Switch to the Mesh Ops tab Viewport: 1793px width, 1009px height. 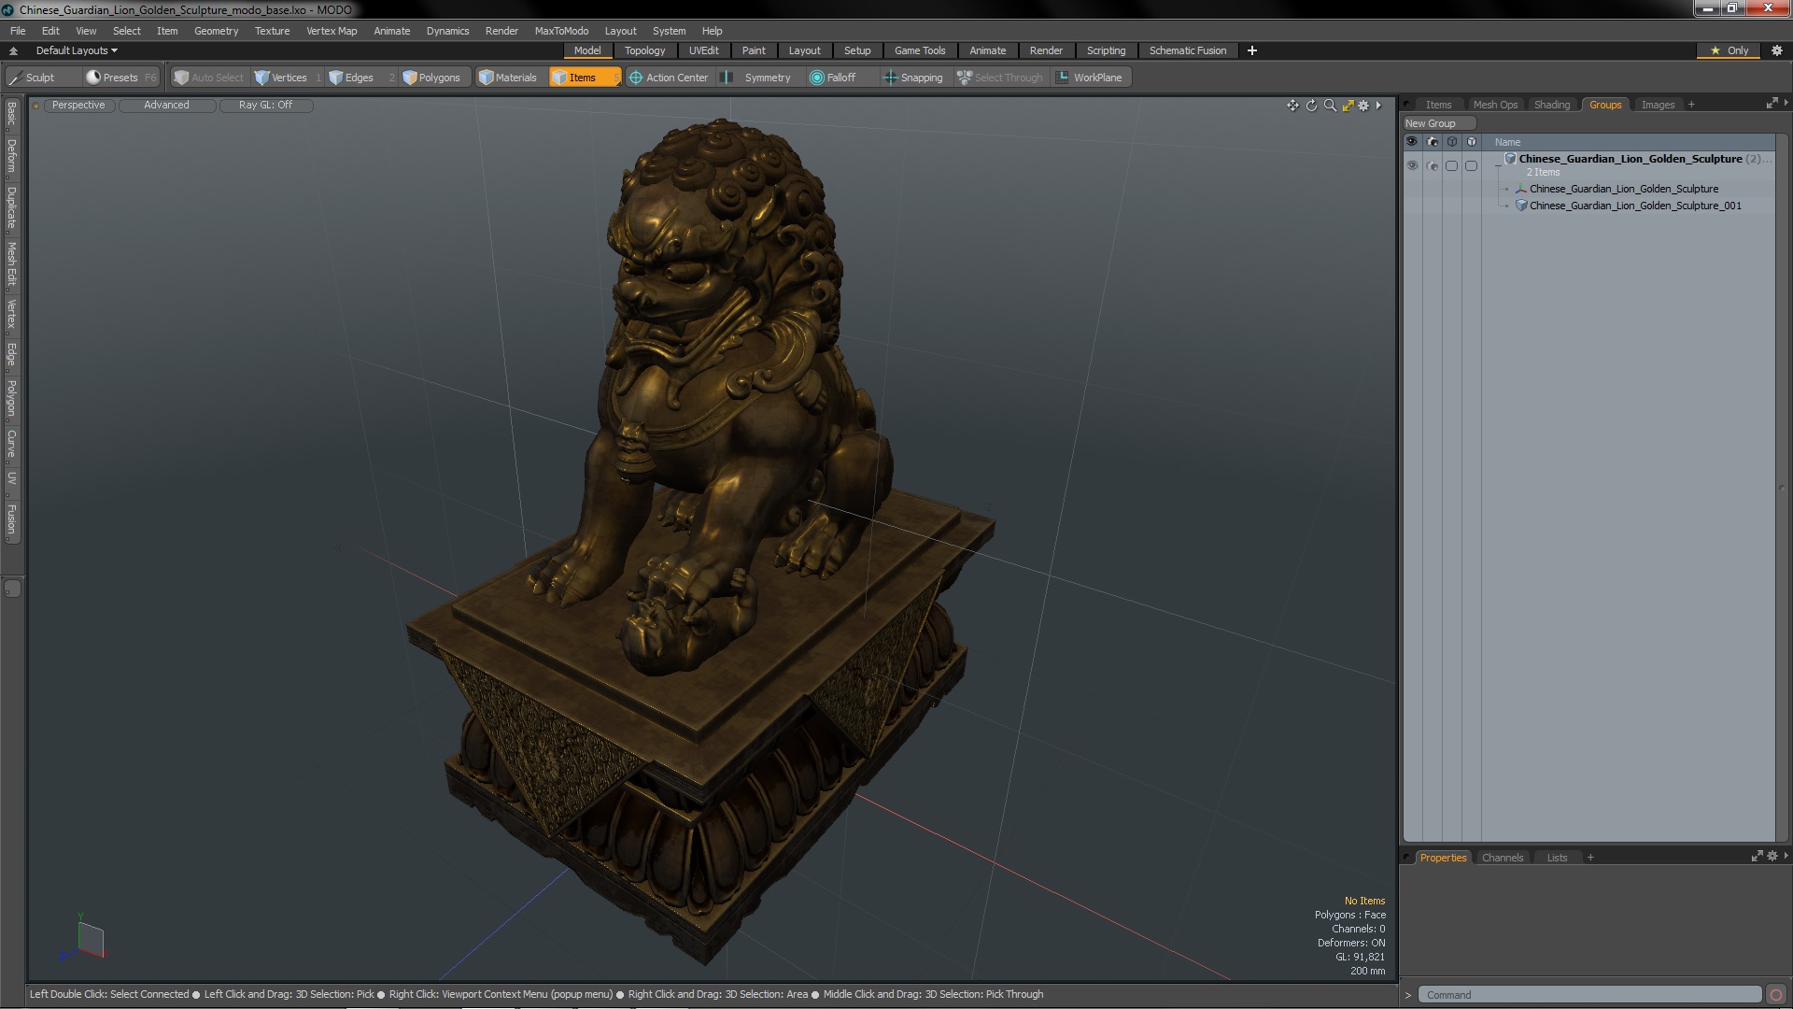1495,105
